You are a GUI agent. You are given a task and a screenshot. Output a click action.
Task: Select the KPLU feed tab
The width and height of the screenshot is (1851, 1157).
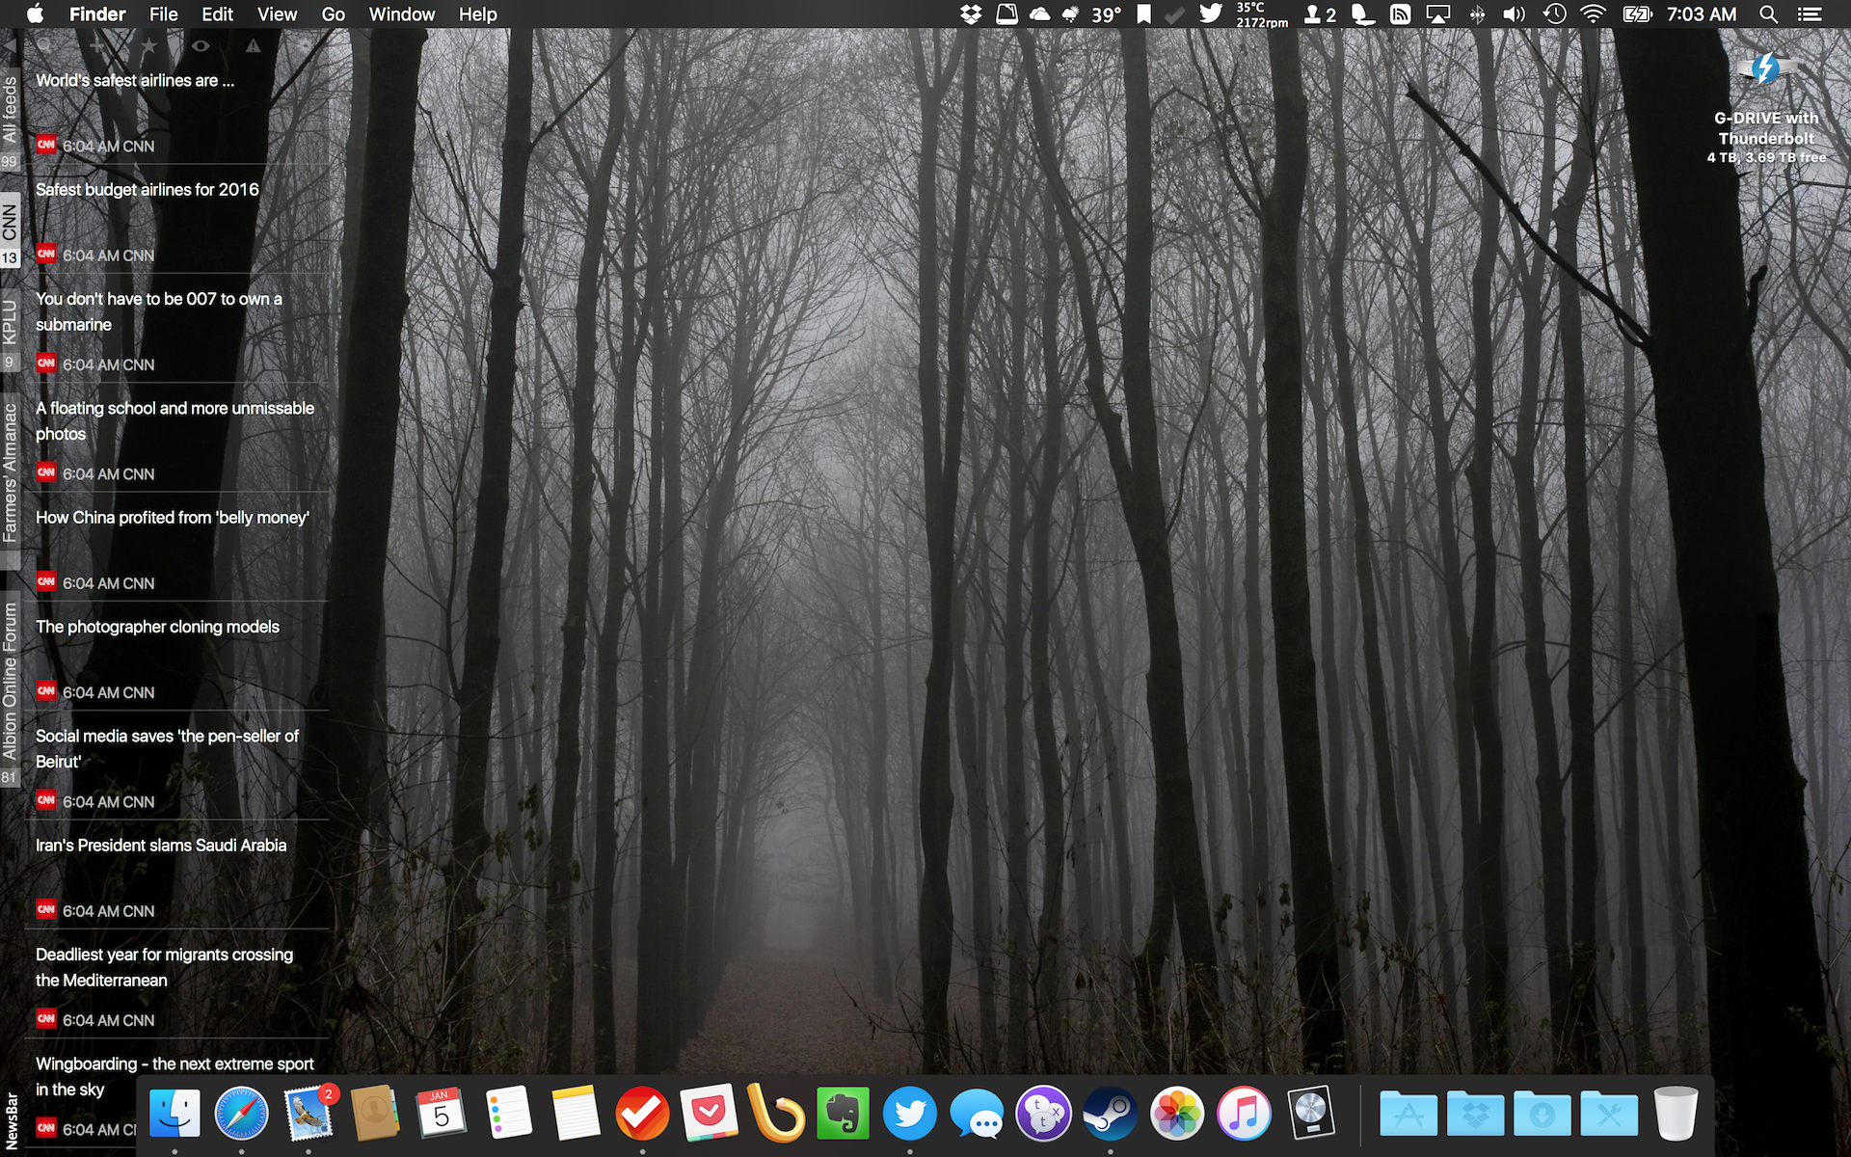[10, 323]
